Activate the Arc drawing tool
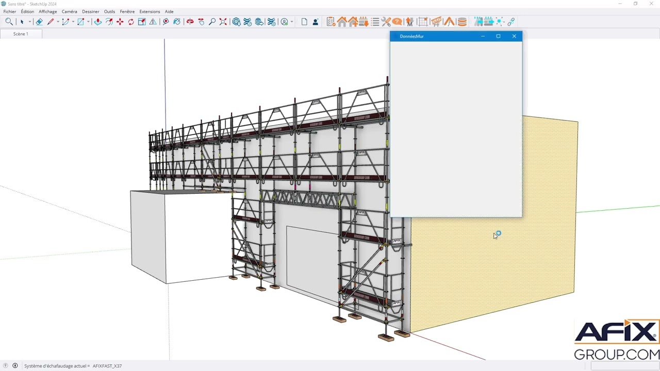Image resolution: width=660 pixels, height=371 pixels. 65,22
